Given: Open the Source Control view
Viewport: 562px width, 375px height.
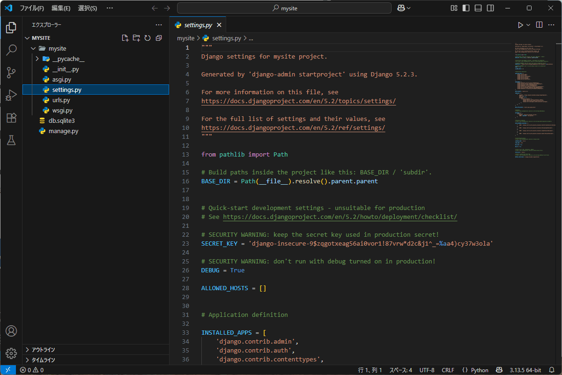Looking at the screenshot, I should click(x=11, y=73).
